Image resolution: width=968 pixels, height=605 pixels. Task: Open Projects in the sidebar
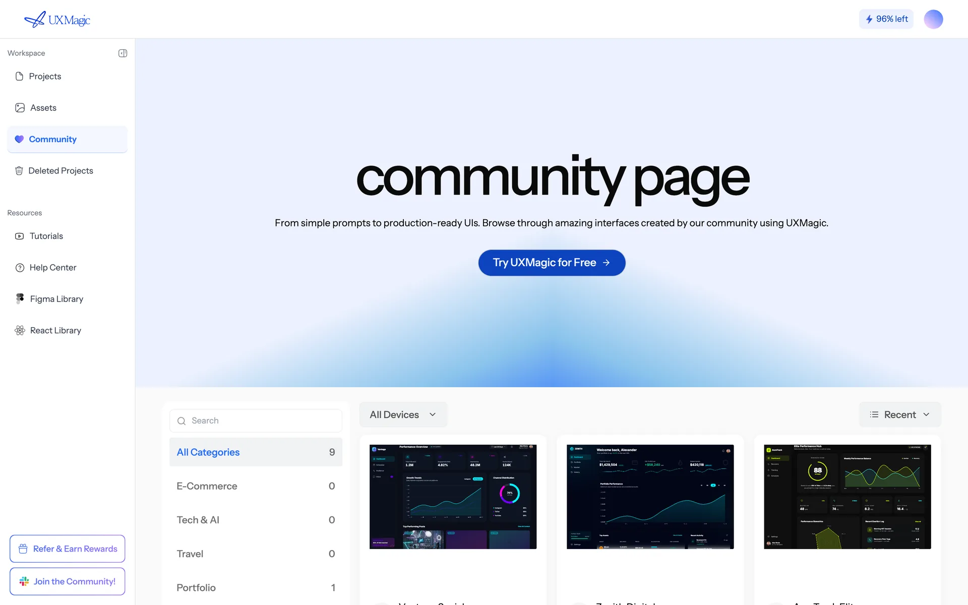(67, 76)
